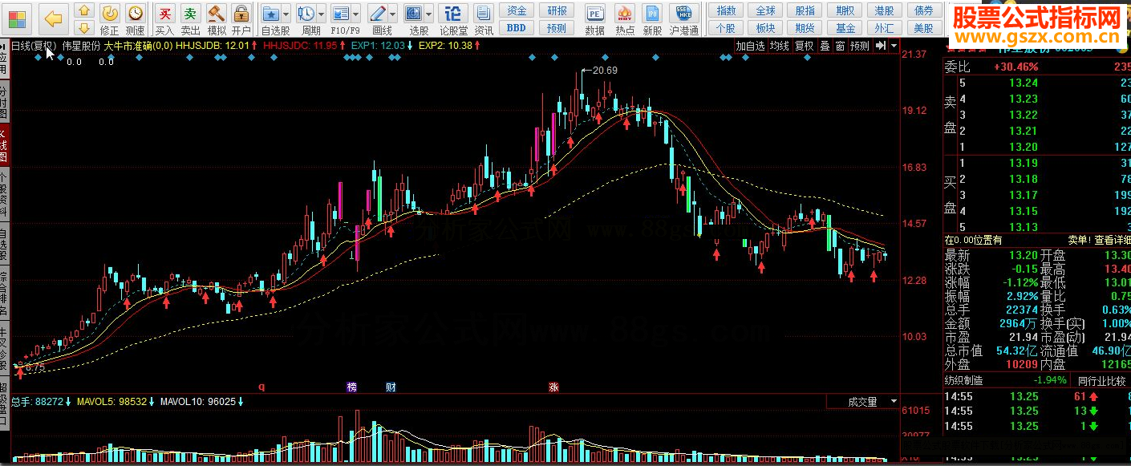The height and width of the screenshot is (466, 1131).
Task: Click the colorful squares home icon
Action: (x=16, y=18)
